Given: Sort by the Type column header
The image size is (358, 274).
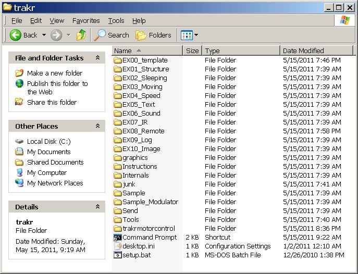Looking at the screenshot, I should 241,51.
